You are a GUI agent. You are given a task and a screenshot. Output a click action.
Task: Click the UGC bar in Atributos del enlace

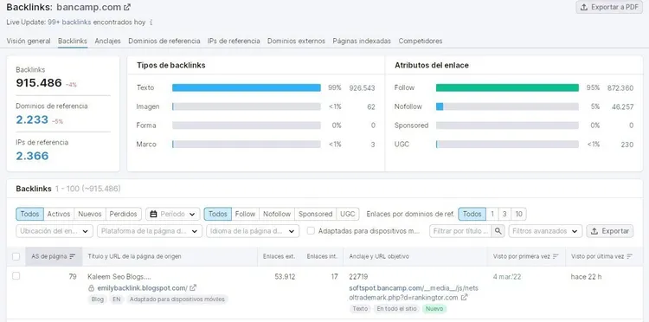coord(507,145)
